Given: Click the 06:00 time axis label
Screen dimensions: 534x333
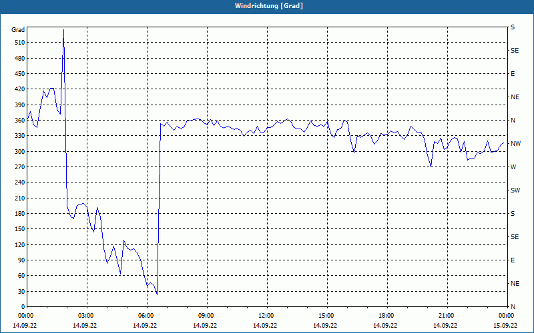Looking at the screenshot, I should point(145,316).
